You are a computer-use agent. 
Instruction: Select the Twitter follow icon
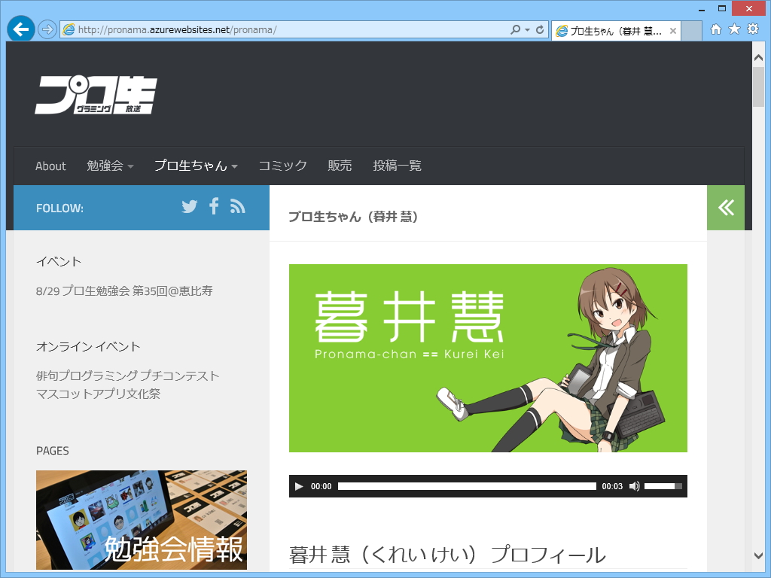(x=189, y=206)
